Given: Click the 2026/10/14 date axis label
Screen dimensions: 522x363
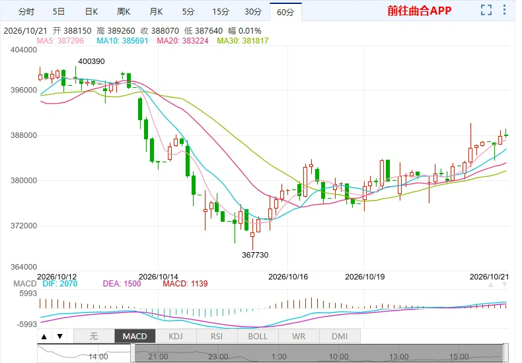Looking at the screenshot, I should pos(158,277).
